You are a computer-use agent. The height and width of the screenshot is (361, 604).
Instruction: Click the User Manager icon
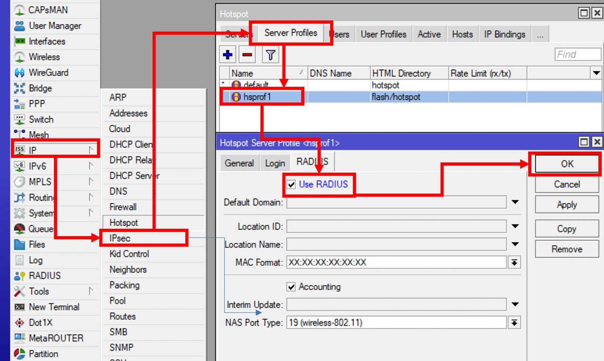click(x=20, y=26)
